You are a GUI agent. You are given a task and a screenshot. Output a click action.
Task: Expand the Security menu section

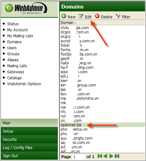coord(29,139)
